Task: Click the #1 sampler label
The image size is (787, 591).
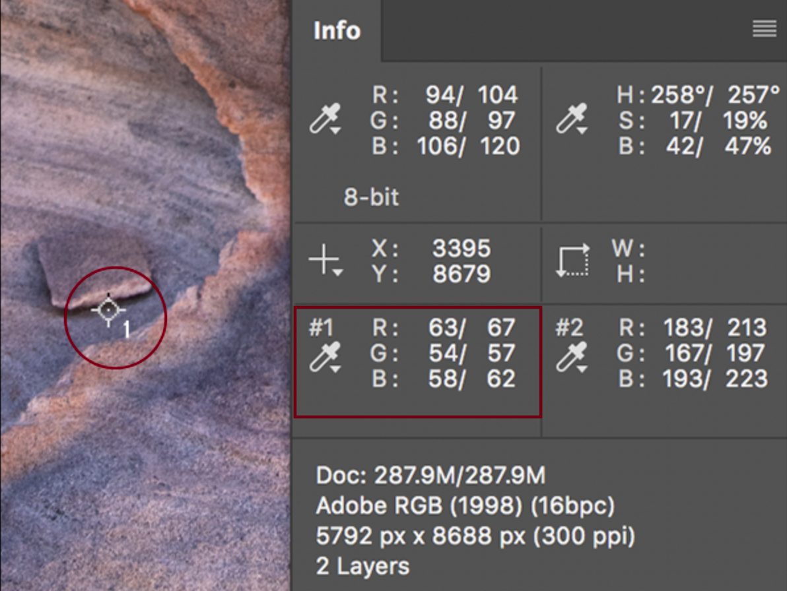Action: tap(321, 328)
